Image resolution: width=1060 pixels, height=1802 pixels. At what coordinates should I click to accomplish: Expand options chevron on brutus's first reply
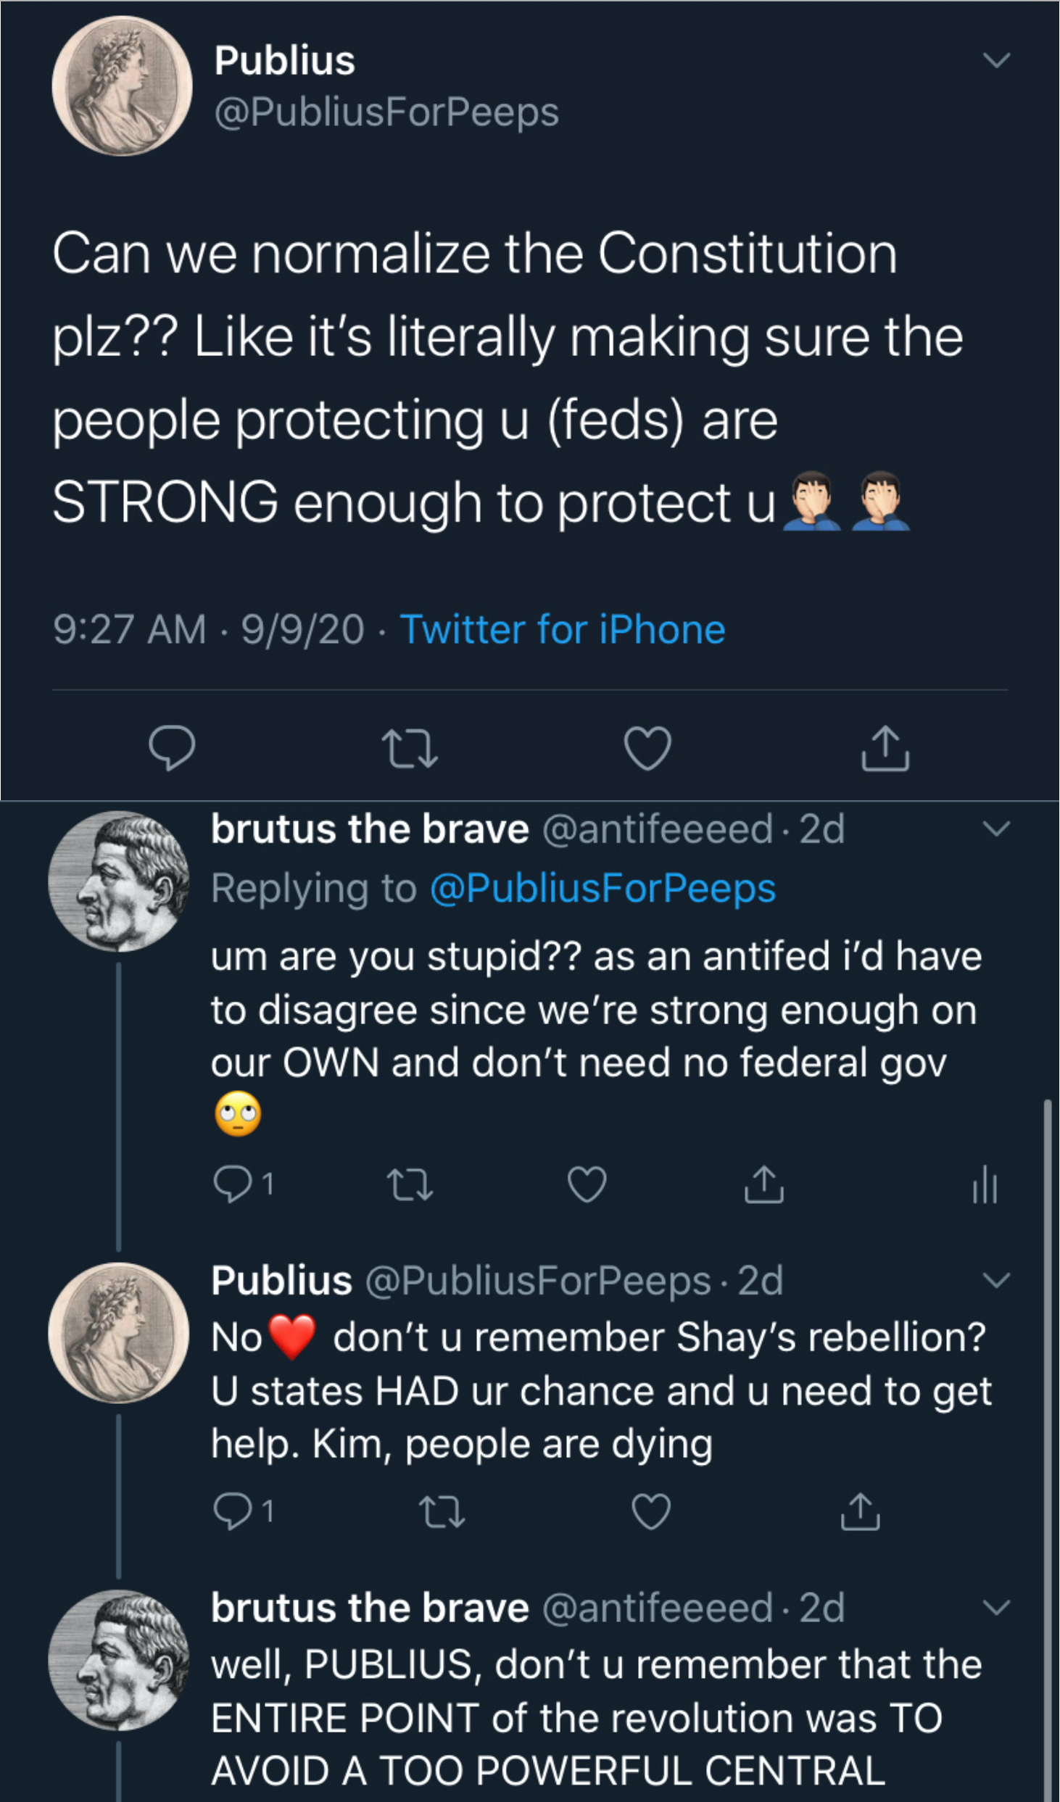tap(997, 829)
